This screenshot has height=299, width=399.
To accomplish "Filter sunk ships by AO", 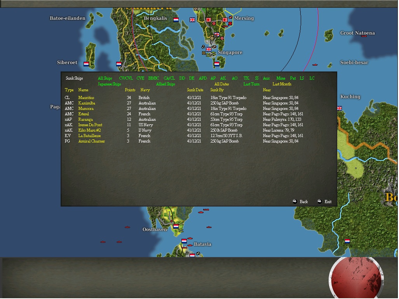I will pos(235,78).
